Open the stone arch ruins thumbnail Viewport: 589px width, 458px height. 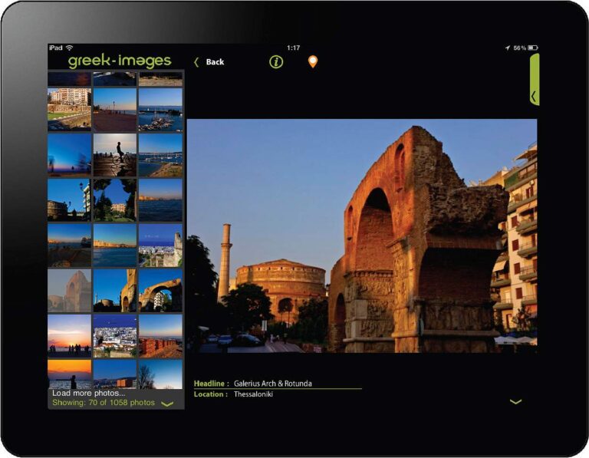pyautogui.click(x=160, y=290)
